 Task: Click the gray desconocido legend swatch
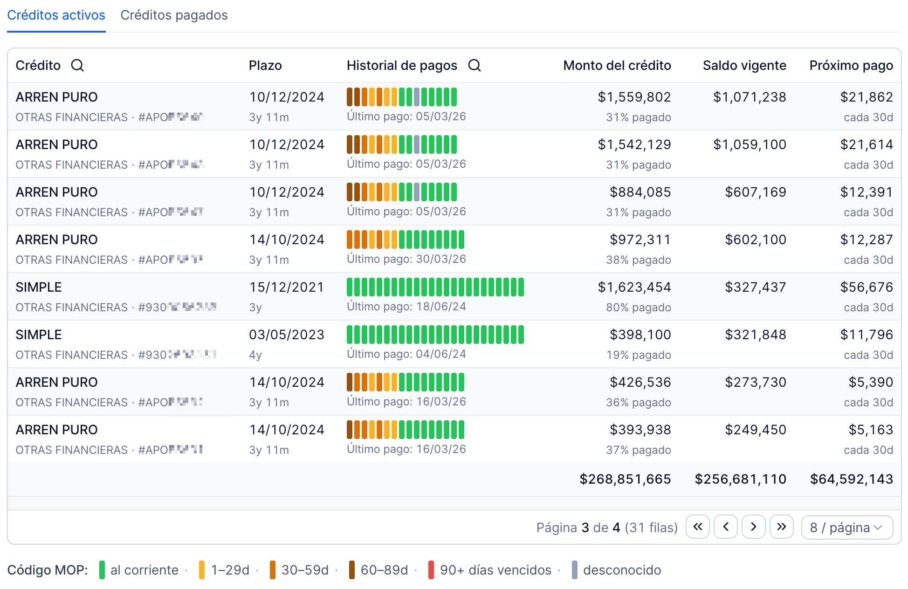pos(575,570)
